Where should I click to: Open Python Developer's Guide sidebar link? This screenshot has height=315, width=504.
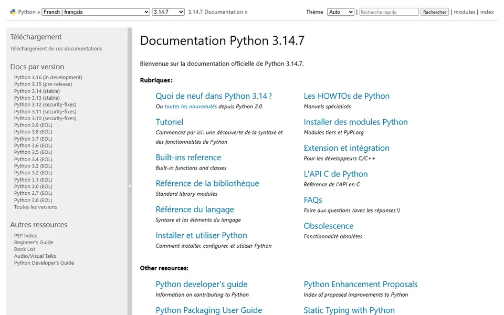click(44, 263)
